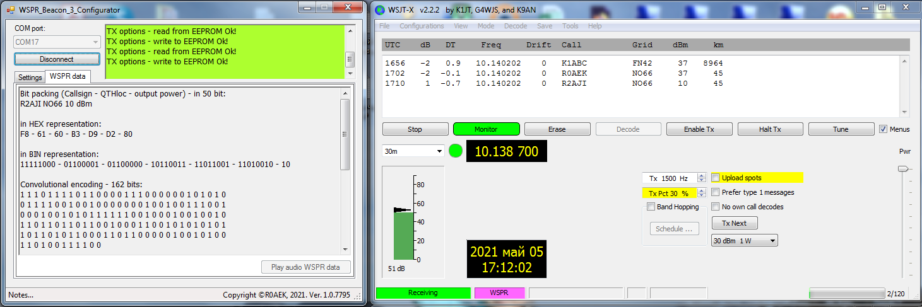Click the Halt Tx button
922x307 pixels.
[770, 129]
